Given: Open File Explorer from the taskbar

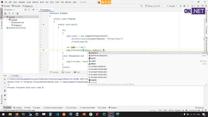Looking at the screenshot, I should click(x=10, y=114).
